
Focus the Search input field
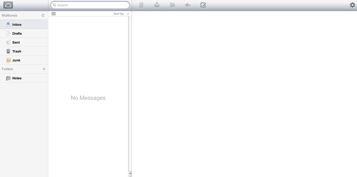pyautogui.click(x=90, y=5)
